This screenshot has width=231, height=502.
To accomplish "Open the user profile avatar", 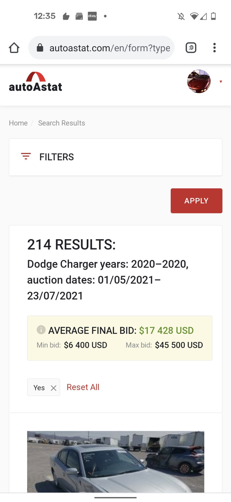I will (x=199, y=81).
